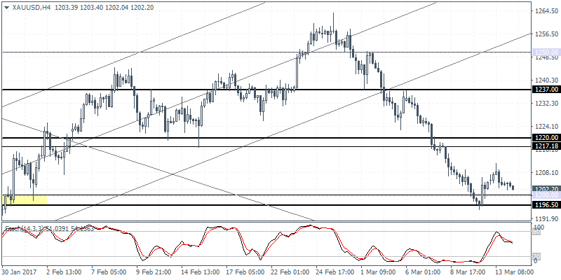Click the 1208.10 price scale value
The image size is (561, 280).
tap(544, 173)
